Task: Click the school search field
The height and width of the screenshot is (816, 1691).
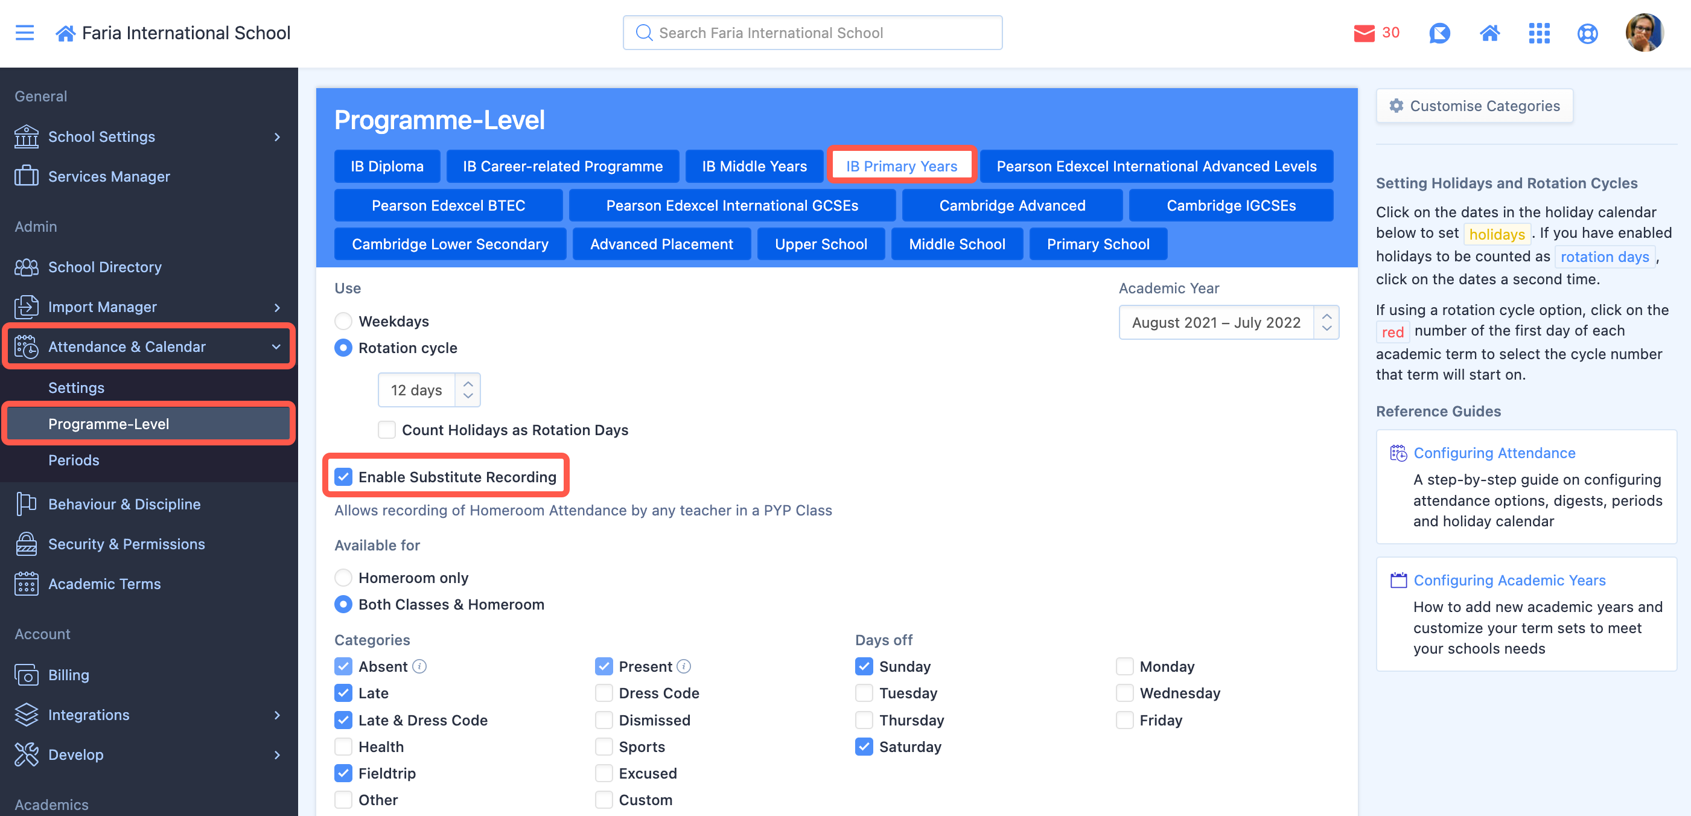Action: tap(811, 33)
